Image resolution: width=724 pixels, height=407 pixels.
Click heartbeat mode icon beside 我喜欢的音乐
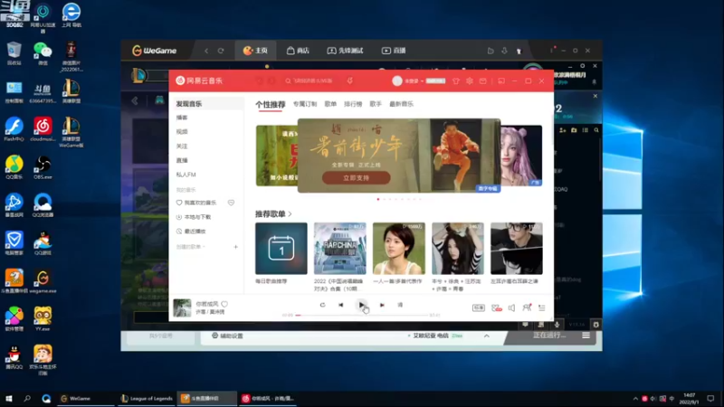[x=232, y=203]
